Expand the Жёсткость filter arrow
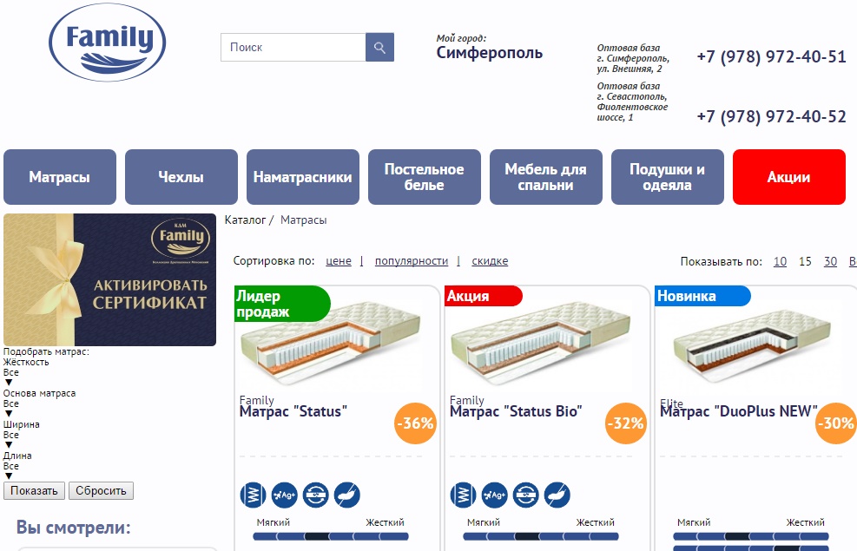The height and width of the screenshot is (551, 857). (8, 383)
